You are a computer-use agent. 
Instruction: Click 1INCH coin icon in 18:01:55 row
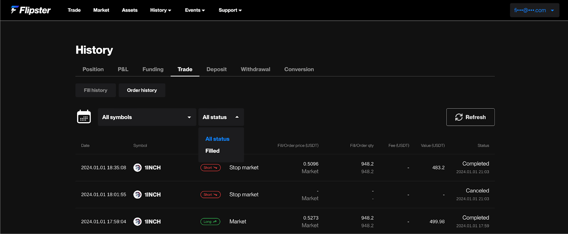point(137,194)
